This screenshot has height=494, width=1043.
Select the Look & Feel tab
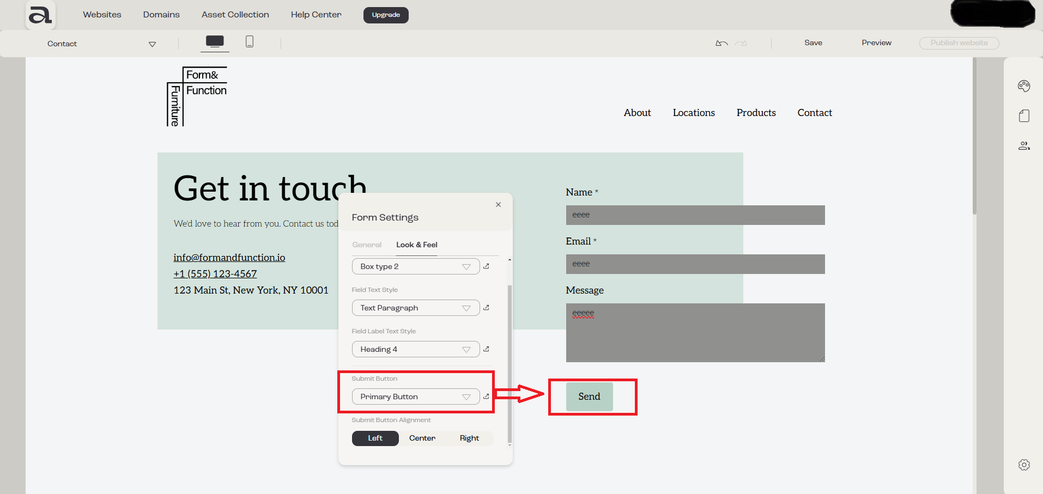click(417, 245)
